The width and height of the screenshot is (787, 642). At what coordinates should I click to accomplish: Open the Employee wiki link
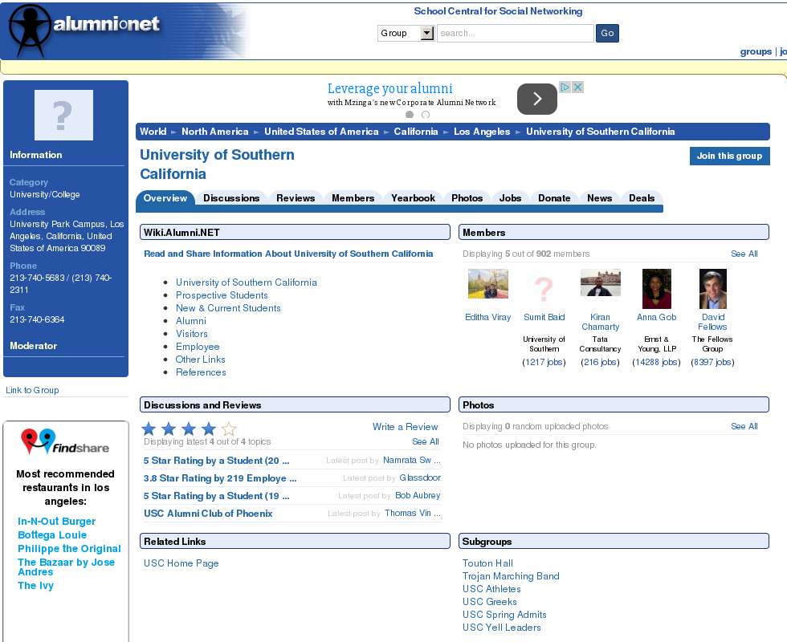(x=198, y=347)
